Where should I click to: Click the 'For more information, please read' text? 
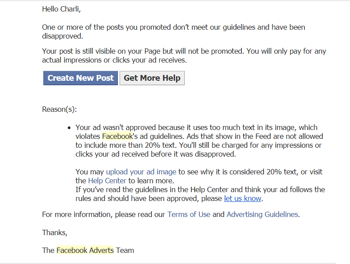[x=103, y=214]
